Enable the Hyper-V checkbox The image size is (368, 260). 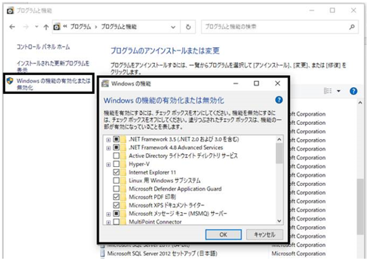(116, 163)
